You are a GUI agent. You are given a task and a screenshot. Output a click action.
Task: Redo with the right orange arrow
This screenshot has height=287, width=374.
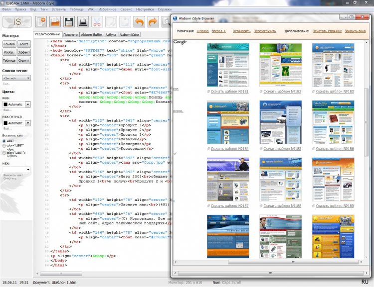click(x=153, y=22)
